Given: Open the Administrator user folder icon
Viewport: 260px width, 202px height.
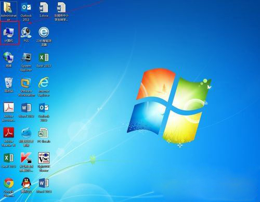Looking at the screenshot, I should pos(8,8).
